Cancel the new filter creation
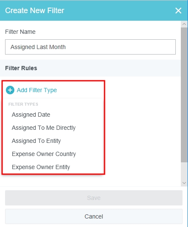Image resolution: width=188 pixels, height=227 pixels. 94,216
